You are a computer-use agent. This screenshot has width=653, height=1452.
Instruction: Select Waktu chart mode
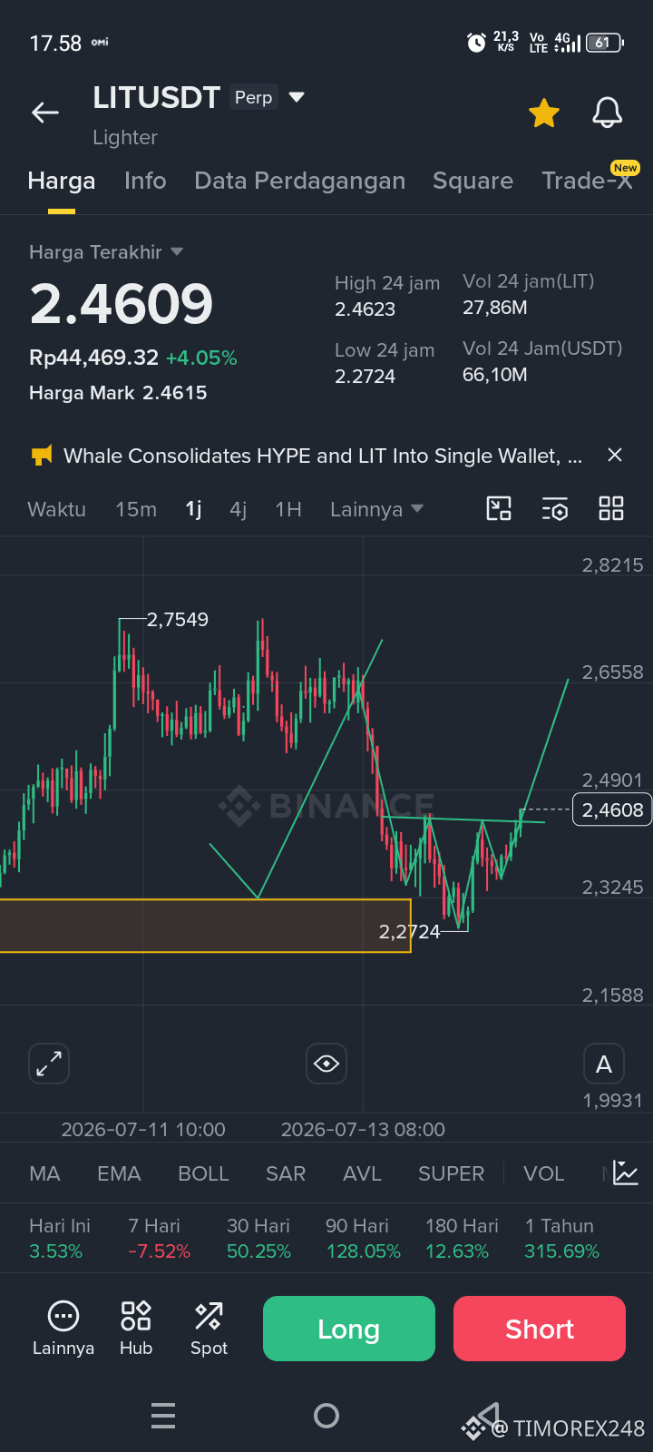click(x=56, y=509)
